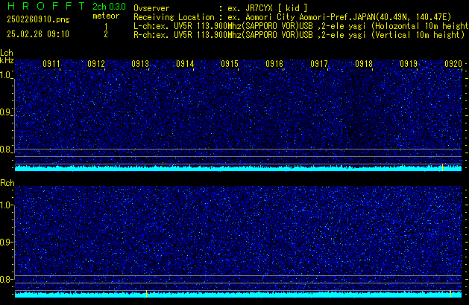Viewport: 469px width, 305px height.
Task: Click the 0911 time marker
Action: click(x=51, y=64)
